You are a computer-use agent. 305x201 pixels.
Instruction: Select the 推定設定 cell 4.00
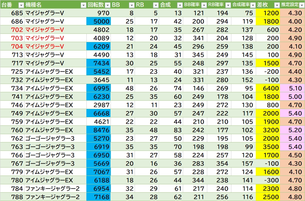[292, 21]
